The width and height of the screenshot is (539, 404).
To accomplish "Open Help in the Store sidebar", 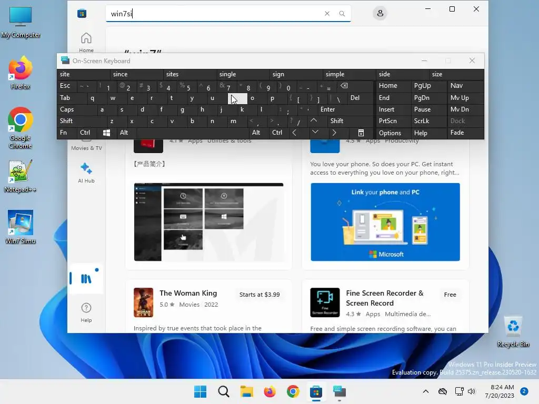I will pyautogui.click(x=86, y=312).
